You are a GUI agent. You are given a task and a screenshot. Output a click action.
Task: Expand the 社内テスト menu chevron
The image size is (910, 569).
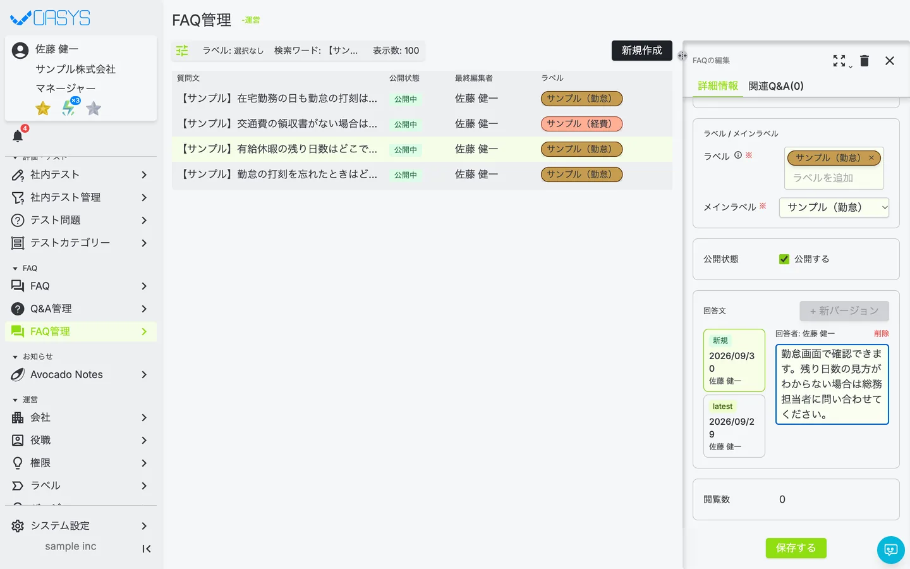point(144,174)
